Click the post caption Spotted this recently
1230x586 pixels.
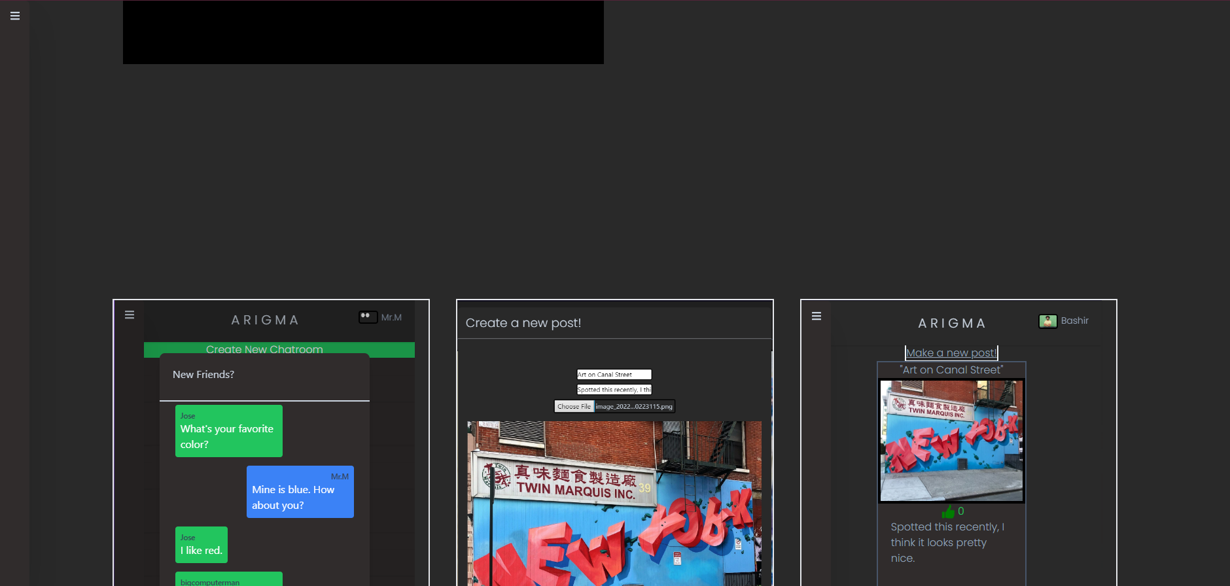947,543
